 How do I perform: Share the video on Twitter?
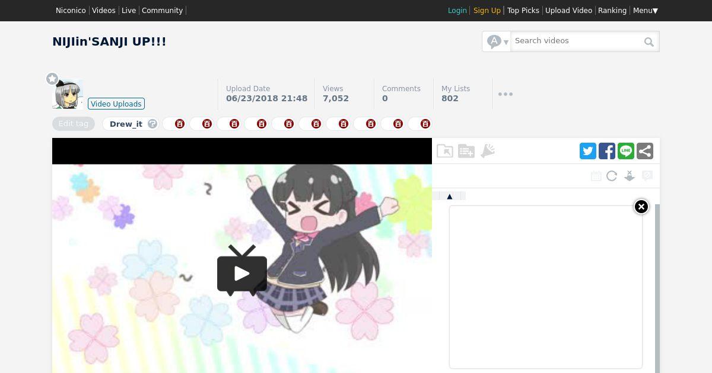(x=588, y=151)
